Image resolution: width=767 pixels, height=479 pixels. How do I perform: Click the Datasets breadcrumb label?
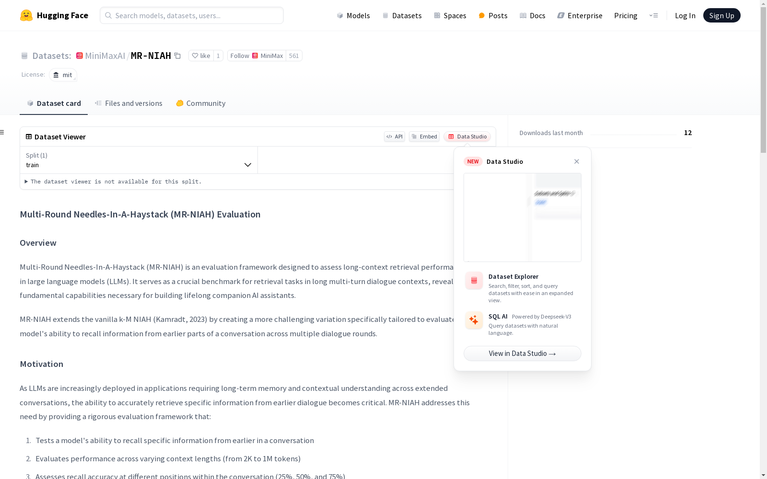(52, 56)
